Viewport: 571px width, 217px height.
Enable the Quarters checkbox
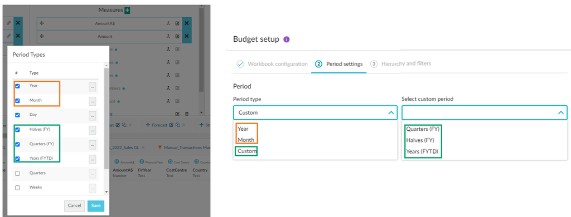[17, 174]
